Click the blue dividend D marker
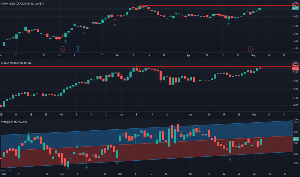The image size is (300, 177). click(78, 49)
